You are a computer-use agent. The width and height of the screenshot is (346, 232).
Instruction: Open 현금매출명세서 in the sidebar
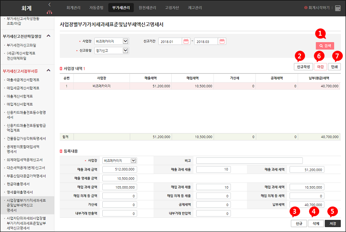[x=18, y=184]
